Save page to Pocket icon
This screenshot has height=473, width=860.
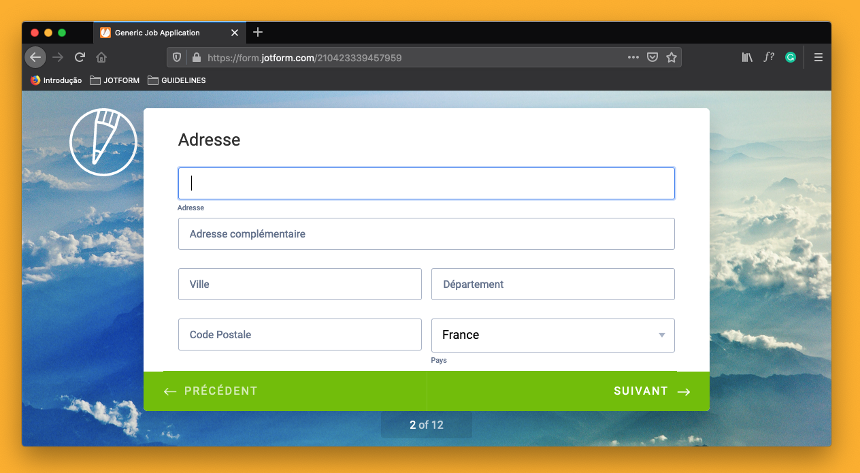[x=652, y=58]
